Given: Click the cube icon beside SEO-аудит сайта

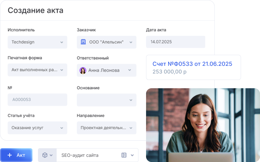Looking at the screenshot, I should click(x=45, y=155).
